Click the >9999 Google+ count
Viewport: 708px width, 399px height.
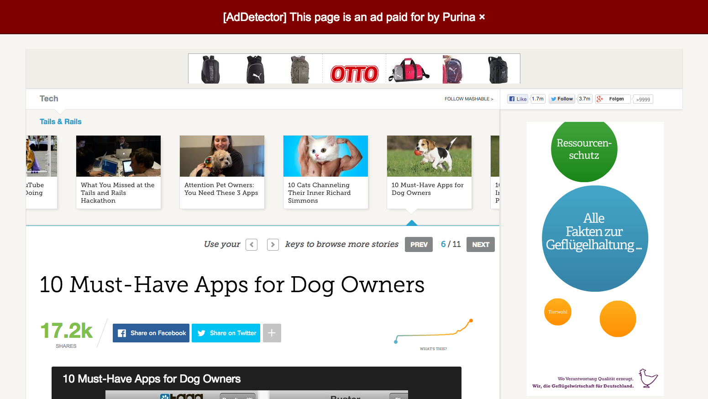click(643, 99)
